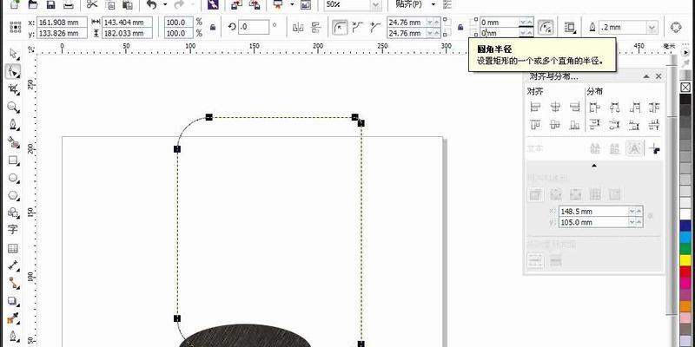Click Align bottom in 对齐 panel

[x=575, y=125]
